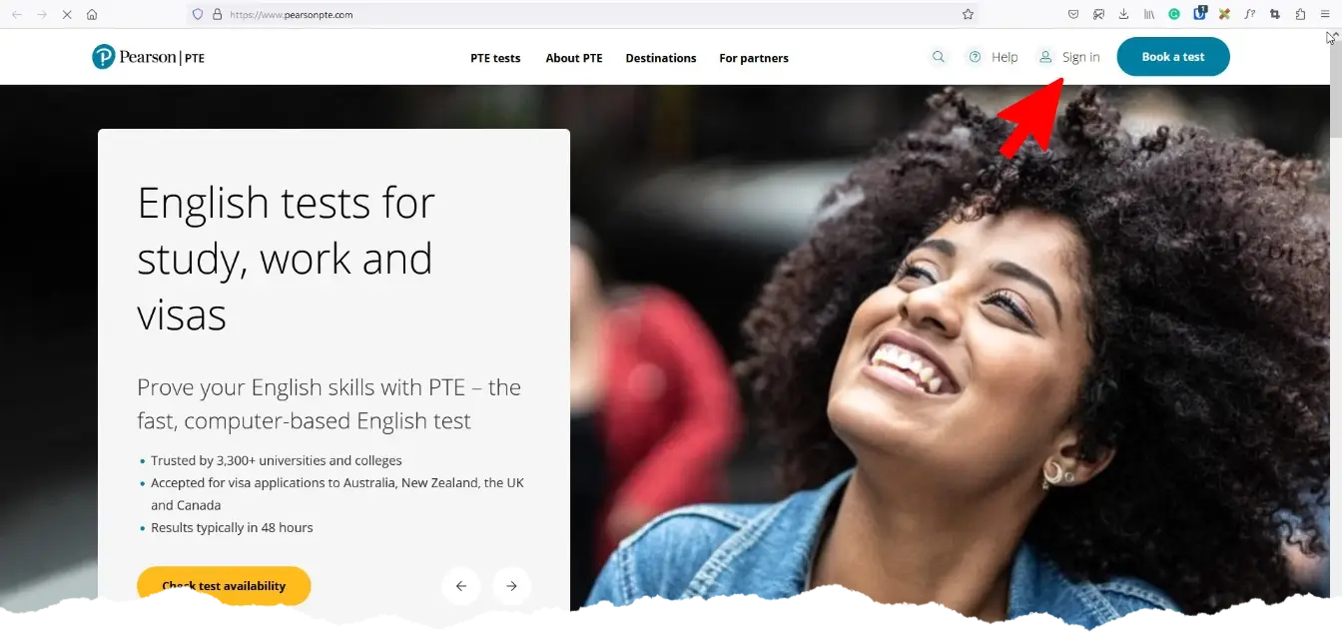Open Firefox downloads arrow icon
This screenshot has height=635, width=1342.
(x=1123, y=14)
